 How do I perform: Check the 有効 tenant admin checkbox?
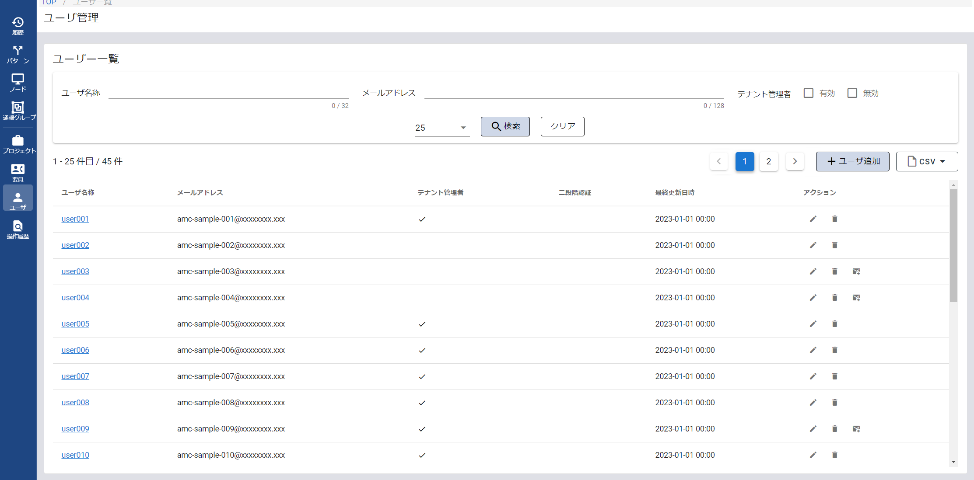(x=809, y=93)
